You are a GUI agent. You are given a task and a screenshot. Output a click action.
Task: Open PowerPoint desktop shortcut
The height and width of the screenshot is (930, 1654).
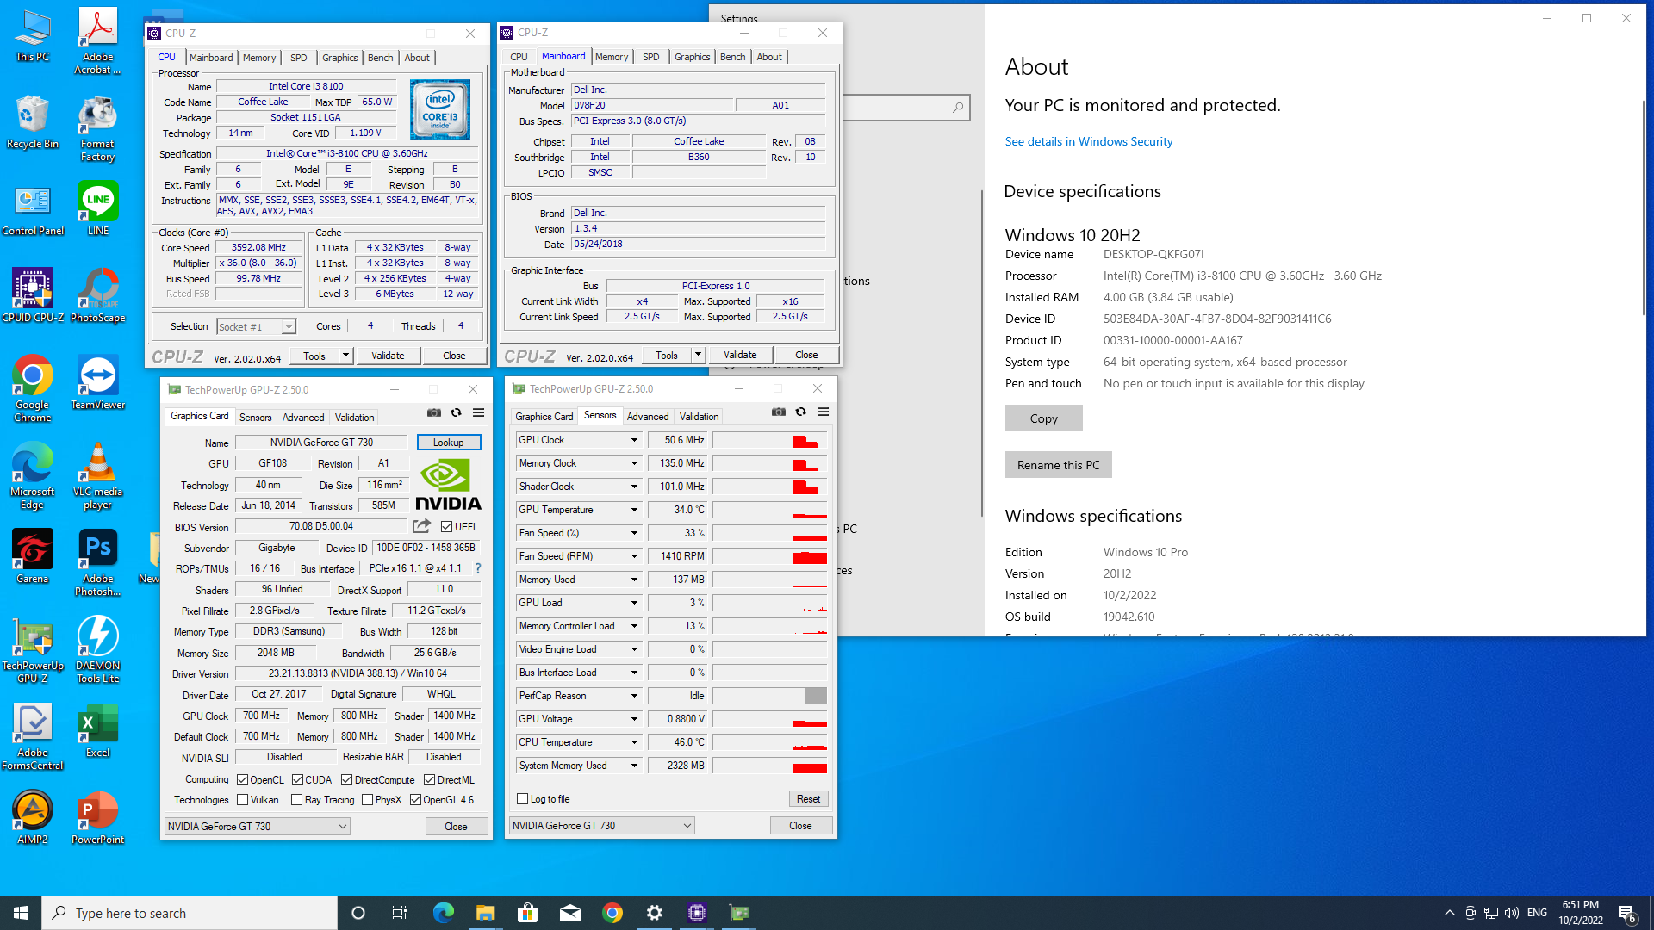[x=97, y=818]
